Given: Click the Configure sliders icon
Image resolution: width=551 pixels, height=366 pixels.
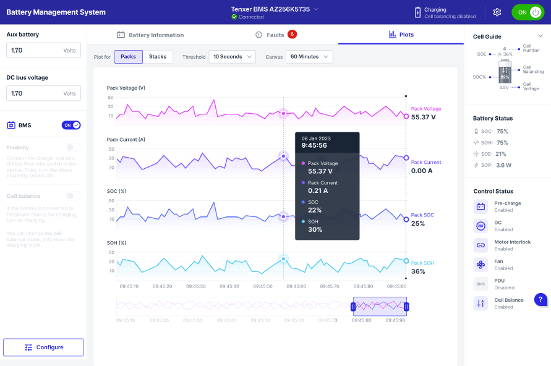Looking at the screenshot, I should click(x=28, y=347).
